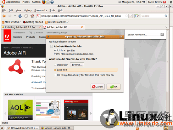Click the Browse... button in dialog

(77, 65)
